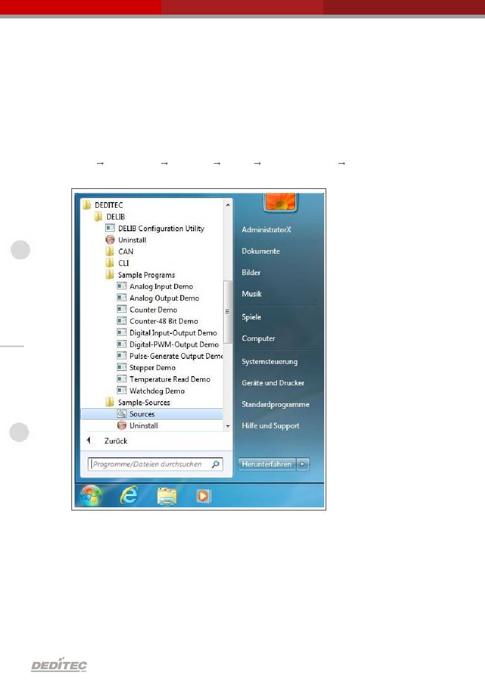Click the Sample-Sources folder icon
485x686 pixels.
(110, 402)
